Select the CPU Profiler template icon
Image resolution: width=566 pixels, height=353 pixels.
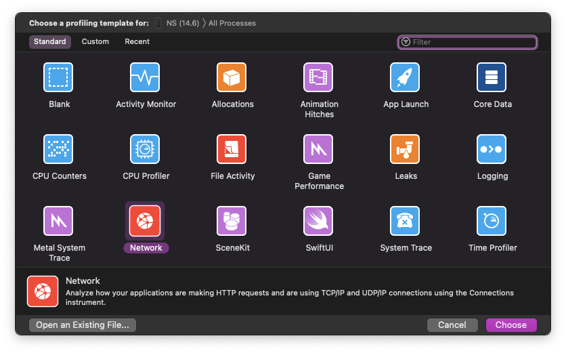pos(145,149)
